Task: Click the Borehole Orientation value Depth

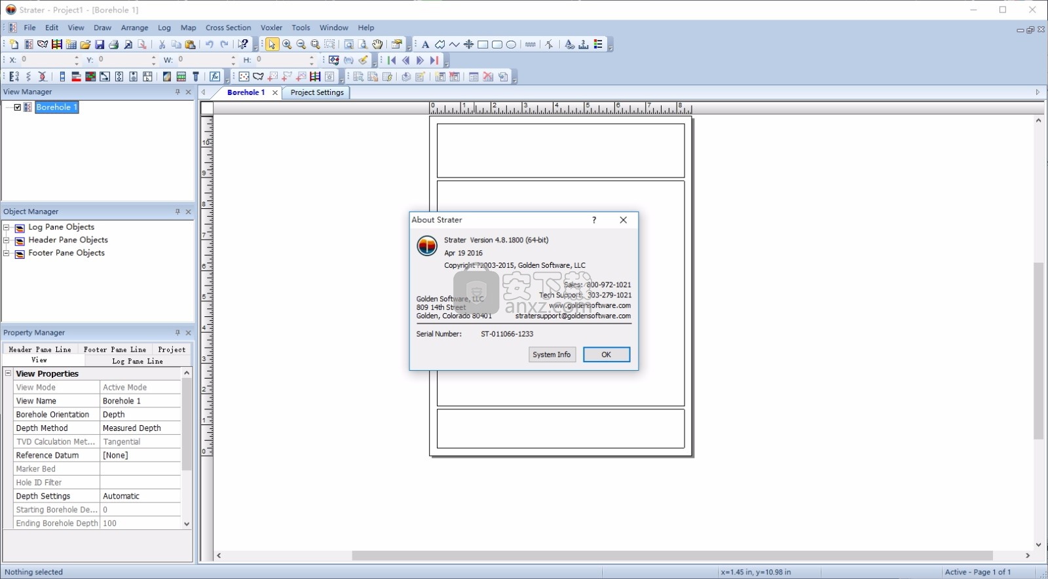Action: [x=140, y=415]
